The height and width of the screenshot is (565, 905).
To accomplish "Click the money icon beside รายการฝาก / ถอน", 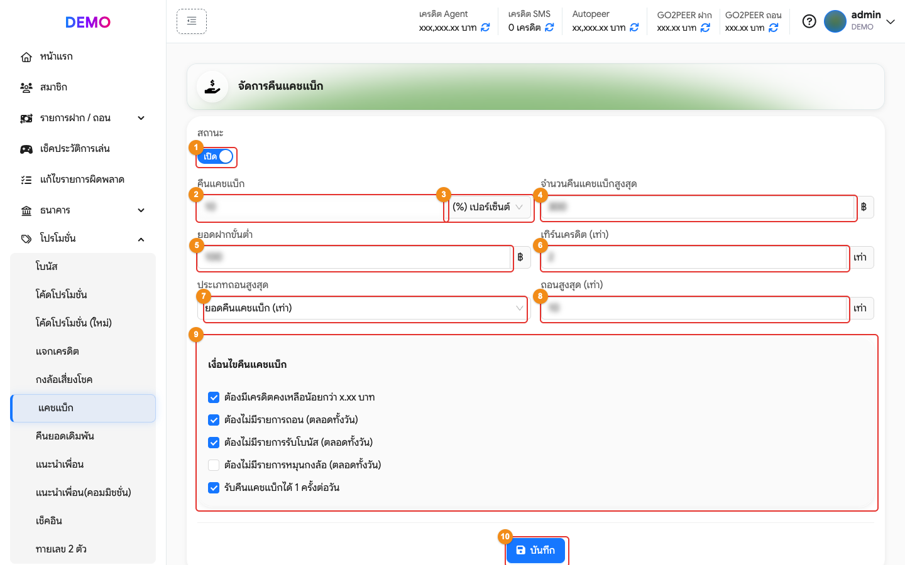I will (26, 119).
